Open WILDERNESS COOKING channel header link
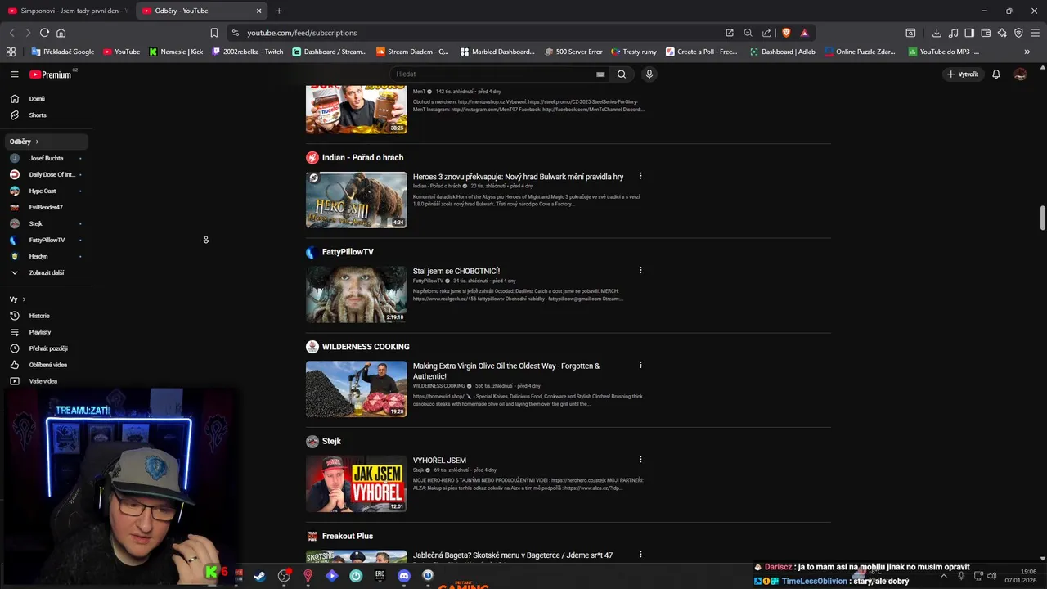The image size is (1047, 589). point(366,347)
